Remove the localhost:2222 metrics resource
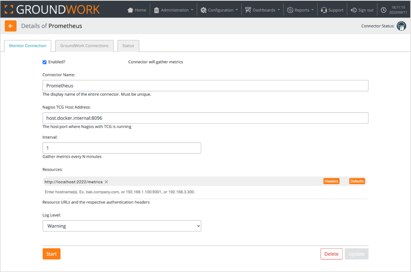This screenshot has width=411, height=272. click(106, 182)
